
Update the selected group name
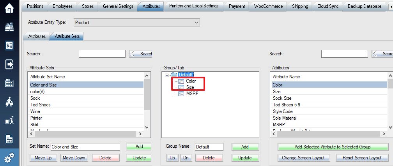(245, 158)
